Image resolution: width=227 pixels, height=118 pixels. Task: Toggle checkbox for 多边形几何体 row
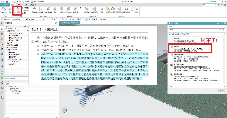point(10,38)
